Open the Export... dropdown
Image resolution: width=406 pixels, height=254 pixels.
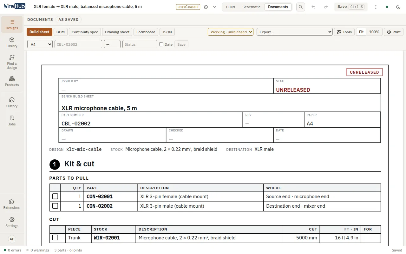pyautogui.click(x=294, y=32)
